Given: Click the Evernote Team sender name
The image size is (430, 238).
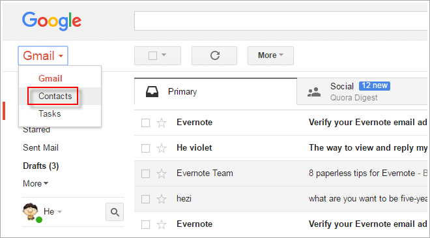Looking at the screenshot, I should pos(205,173).
